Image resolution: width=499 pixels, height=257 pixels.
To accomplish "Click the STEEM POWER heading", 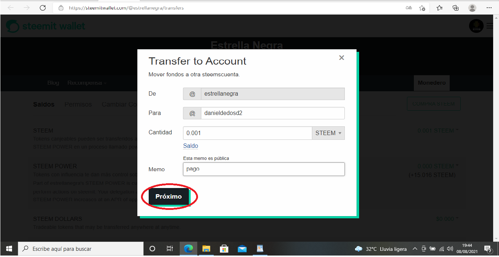I will [55, 166].
